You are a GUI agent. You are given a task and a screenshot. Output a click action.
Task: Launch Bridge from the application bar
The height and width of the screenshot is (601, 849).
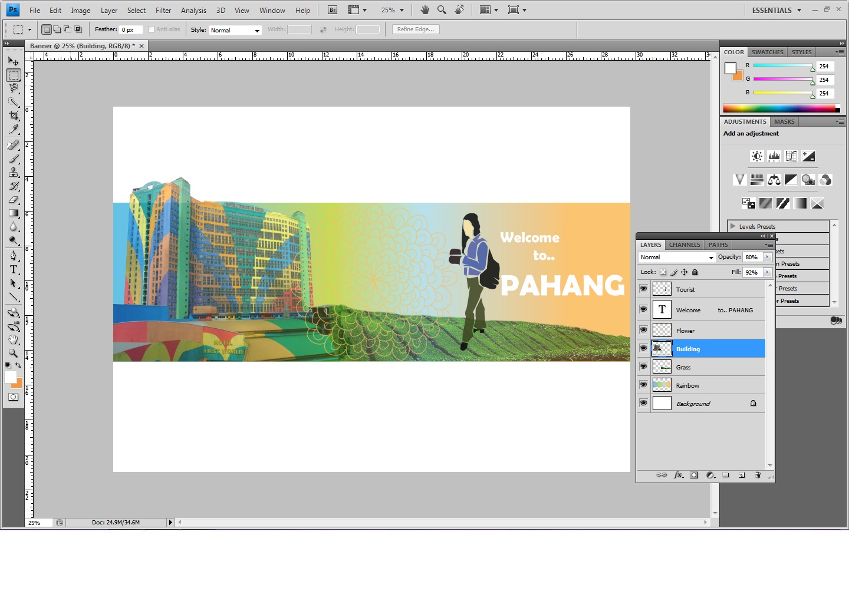[x=333, y=10]
